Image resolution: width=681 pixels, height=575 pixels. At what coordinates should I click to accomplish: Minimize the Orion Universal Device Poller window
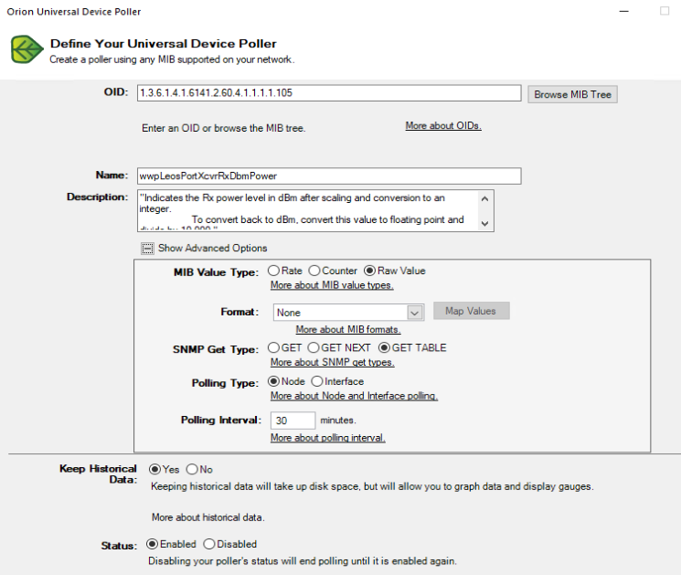click(624, 11)
